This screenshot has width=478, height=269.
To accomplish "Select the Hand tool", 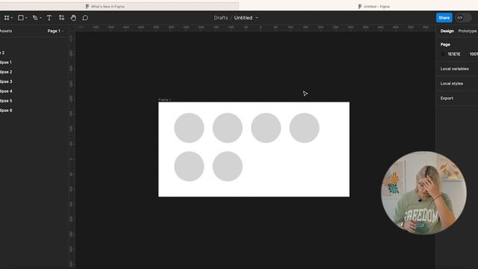I will click(73, 18).
